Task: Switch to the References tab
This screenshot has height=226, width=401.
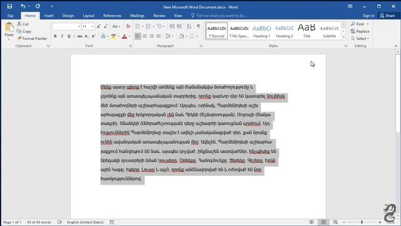Action: [x=112, y=16]
